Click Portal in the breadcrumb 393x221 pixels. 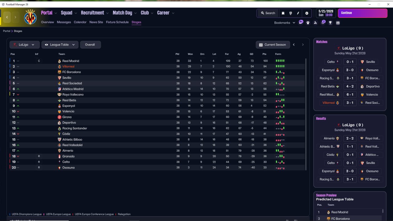(7, 31)
